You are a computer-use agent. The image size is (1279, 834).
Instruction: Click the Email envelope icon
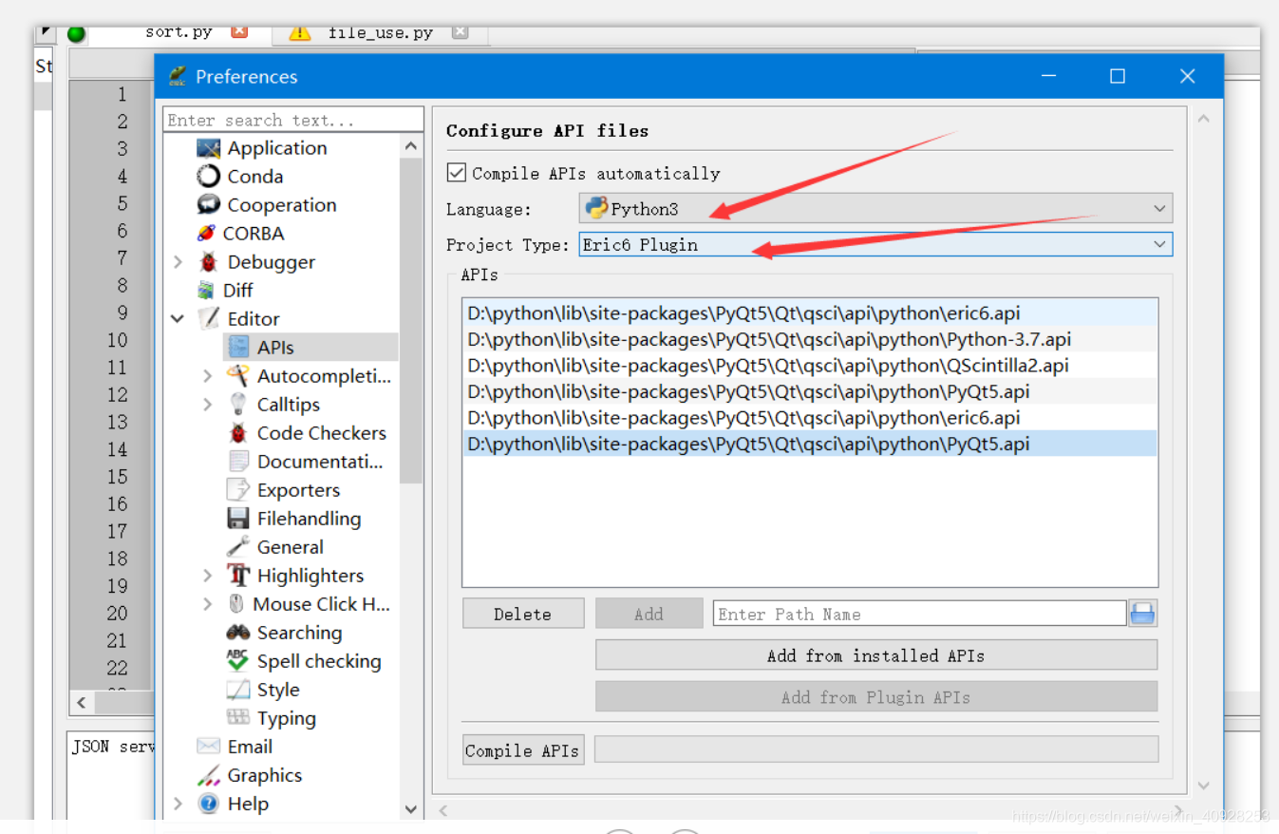[208, 747]
